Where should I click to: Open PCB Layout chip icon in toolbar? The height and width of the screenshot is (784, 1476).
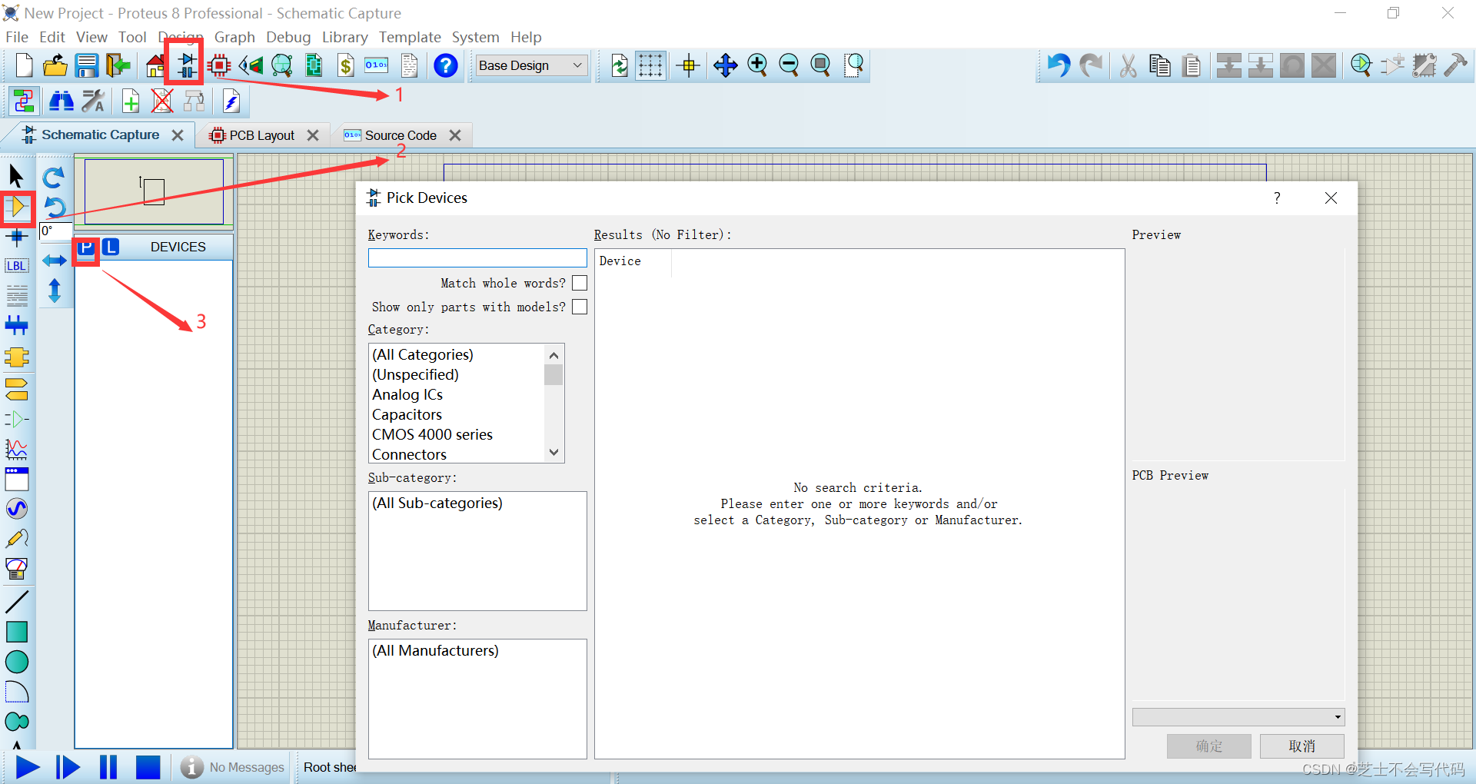[x=219, y=65]
